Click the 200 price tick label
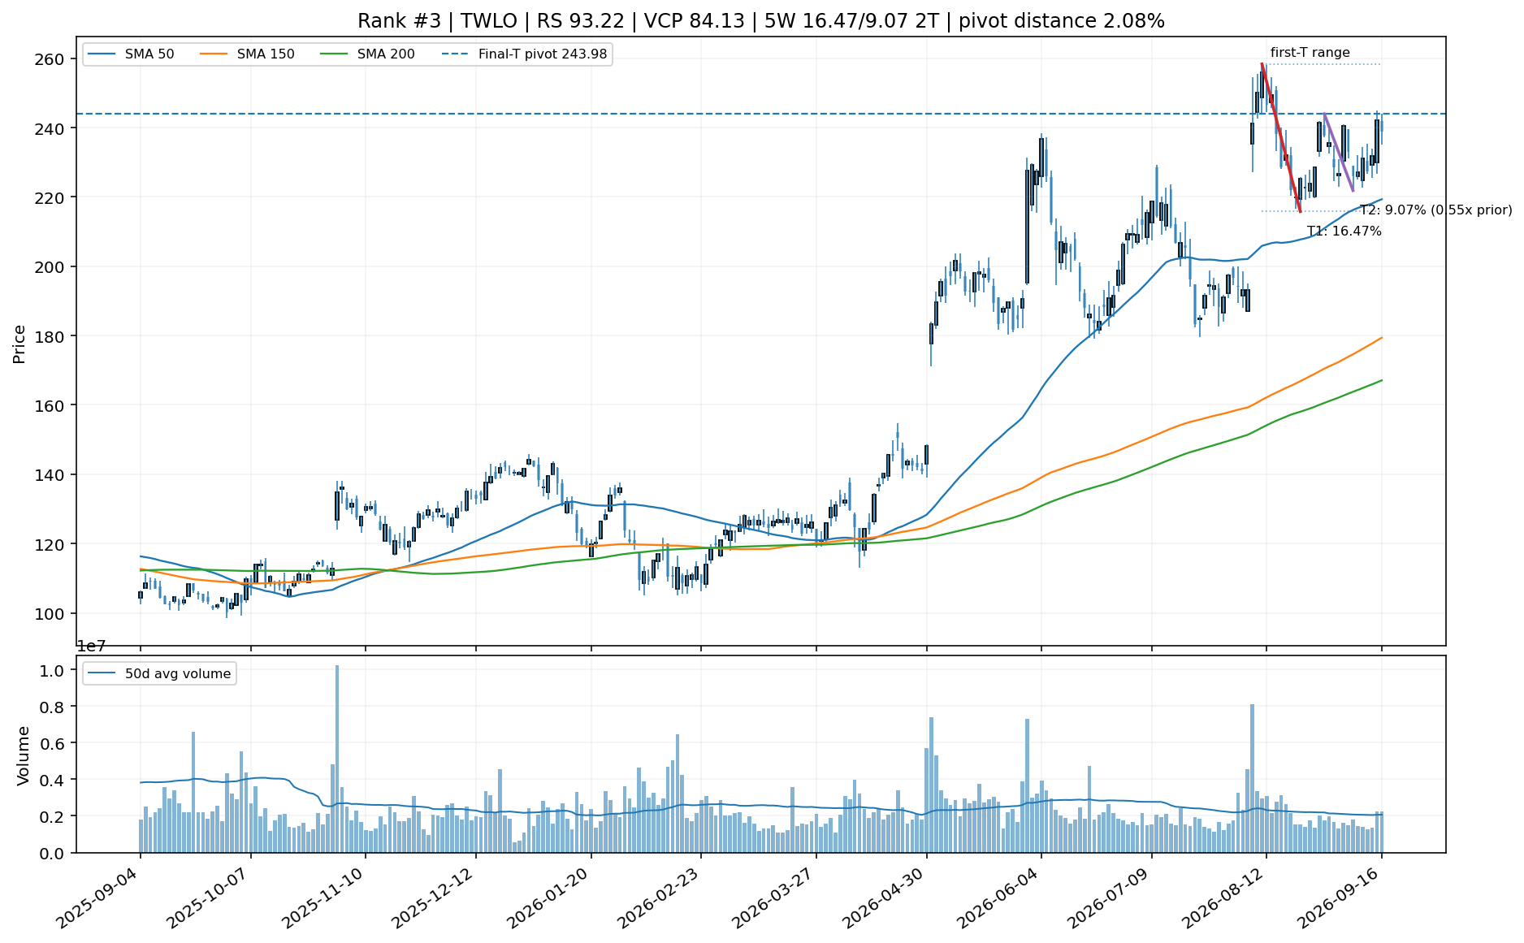Viewport: 1524px width, 943px height. (50, 267)
